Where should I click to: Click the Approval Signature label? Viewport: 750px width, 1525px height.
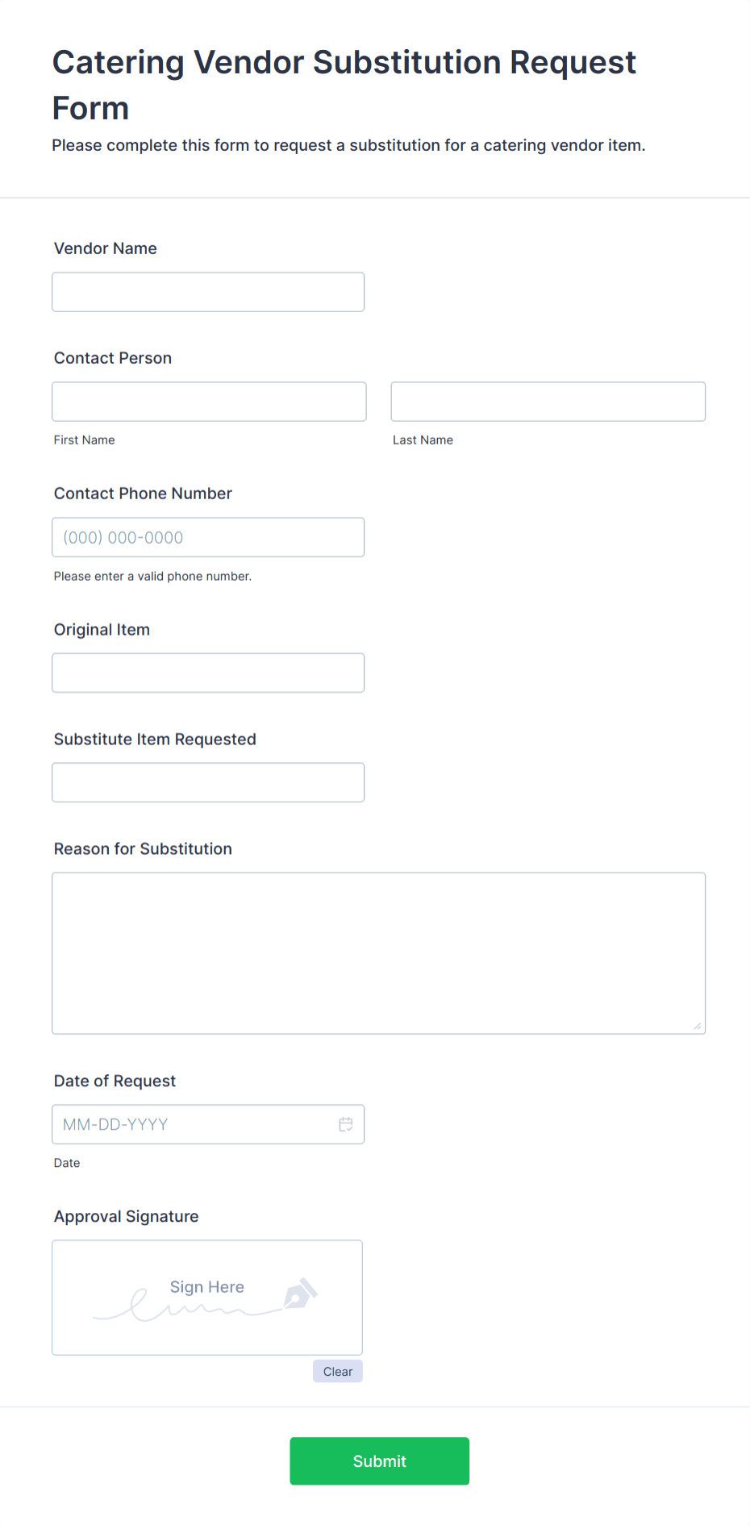click(126, 1215)
